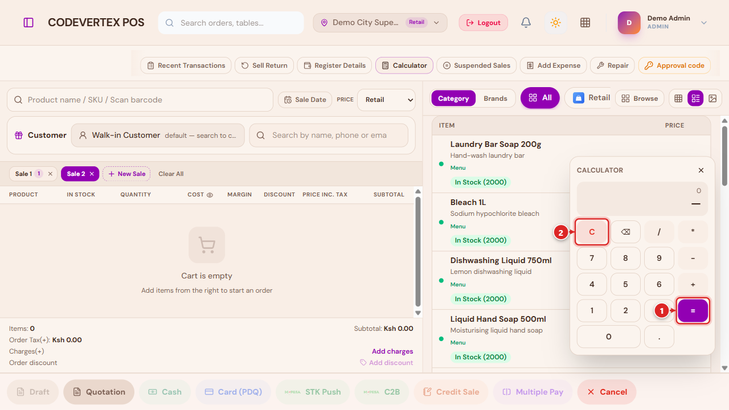Toggle cost visibility eye icon
The width and height of the screenshot is (729, 410).
(x=210, y=195)
